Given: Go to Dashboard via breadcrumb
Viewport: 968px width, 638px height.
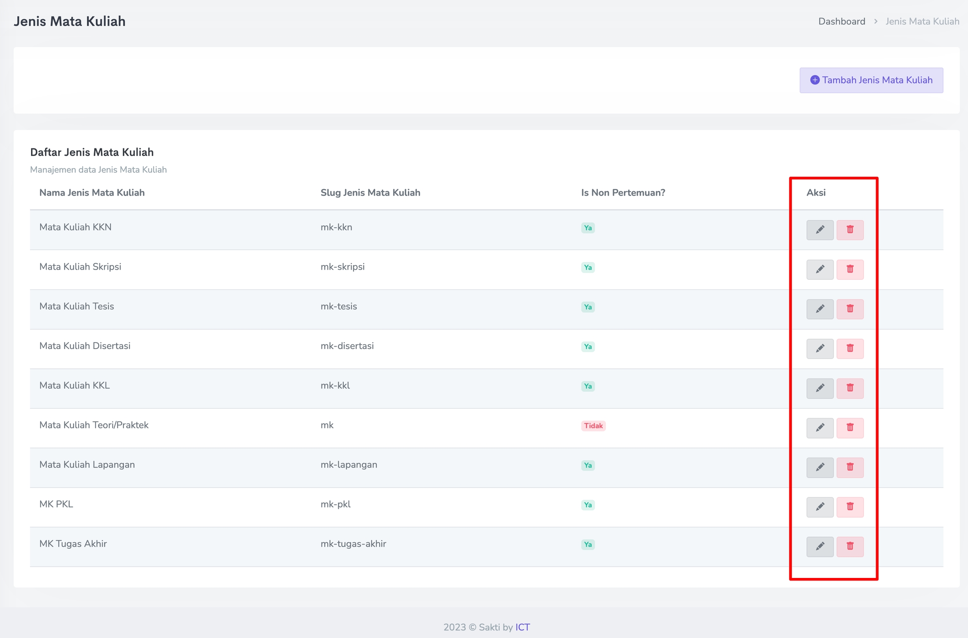Looking at the screenshot, I should click(842, 21).
